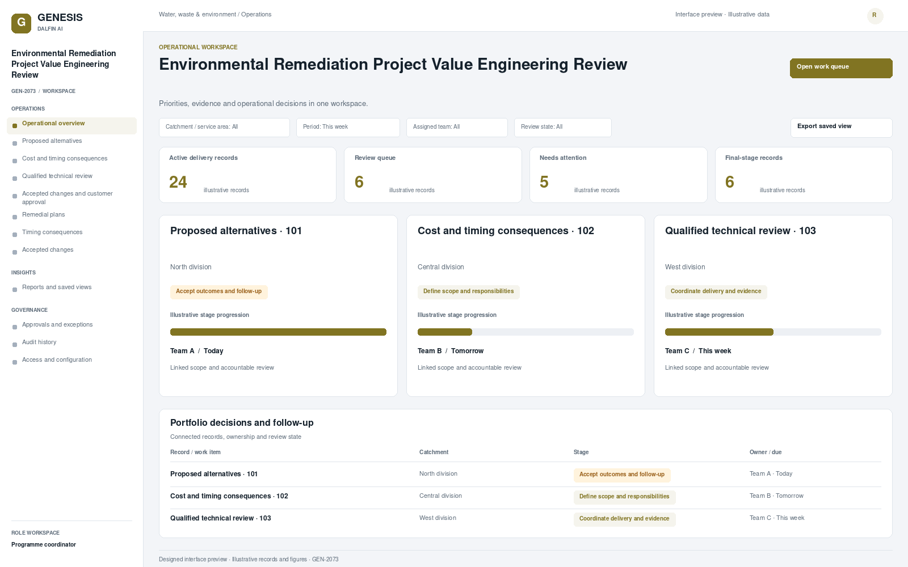The height and width of the screenshot is (567, 908).
Task: Click Export saved view button
Action: 841,128
